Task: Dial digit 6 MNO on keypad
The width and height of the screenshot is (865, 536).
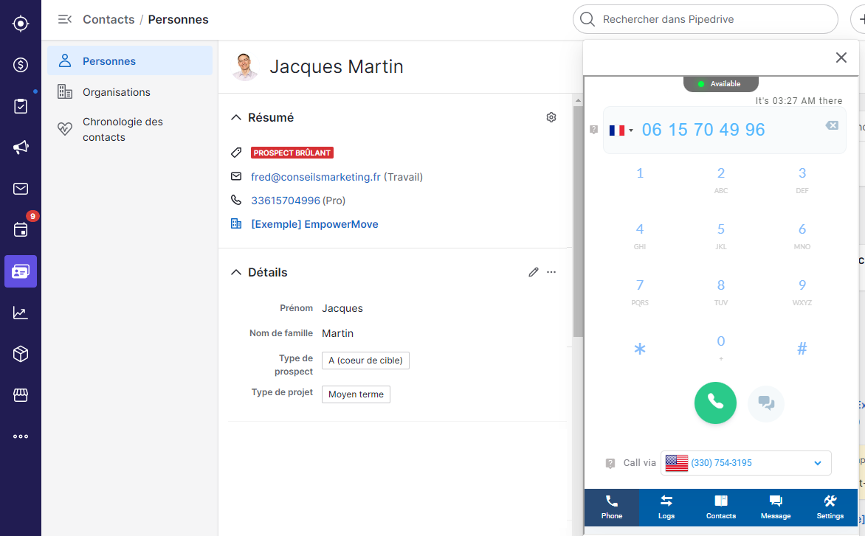Action: click(x=802, y=236)
